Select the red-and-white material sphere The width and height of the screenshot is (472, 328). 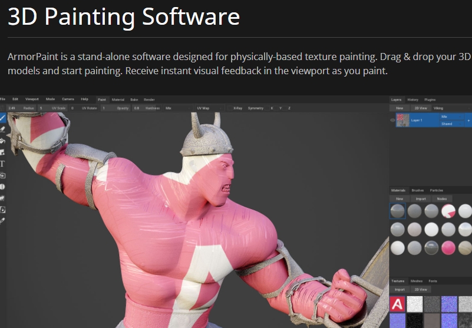[x=448, y=211]
